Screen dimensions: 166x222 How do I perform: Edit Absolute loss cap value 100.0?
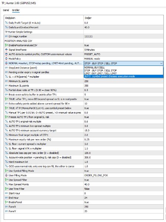tap(124, 153)
